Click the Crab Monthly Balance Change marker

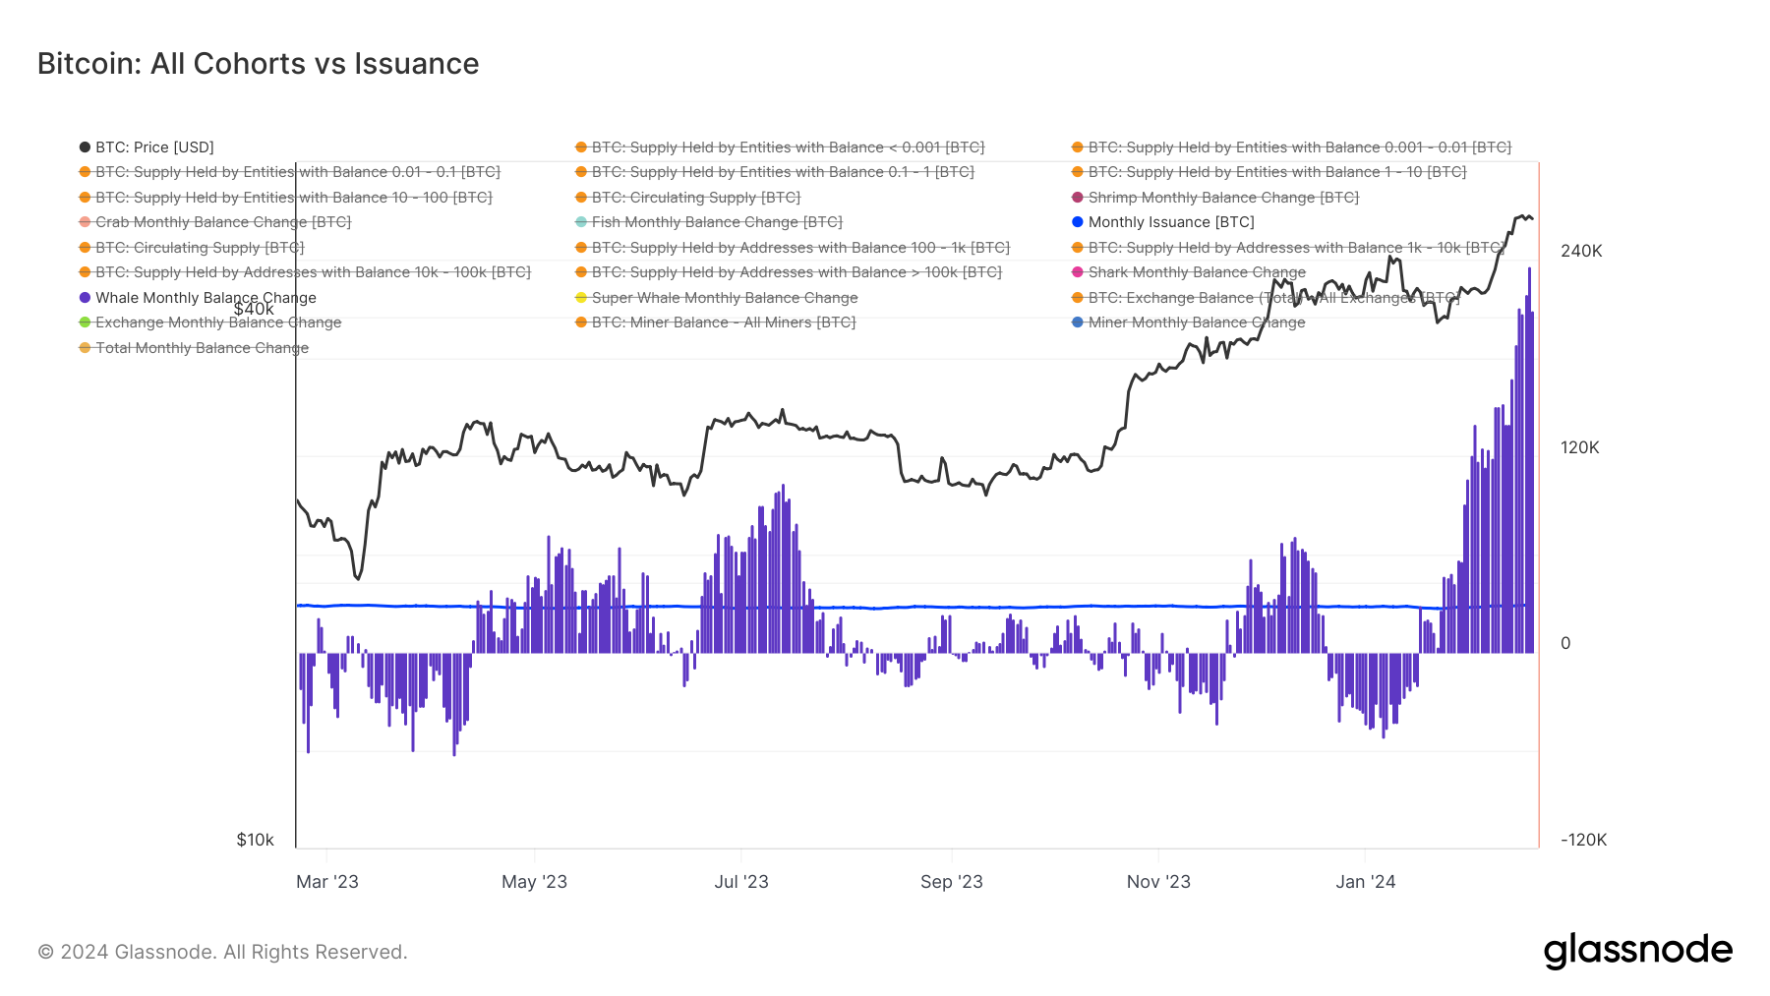coord(86,222)
